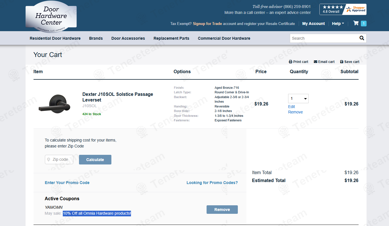Open Residential Door Hardware menu
389x226 pixels.
click(55, 38)
